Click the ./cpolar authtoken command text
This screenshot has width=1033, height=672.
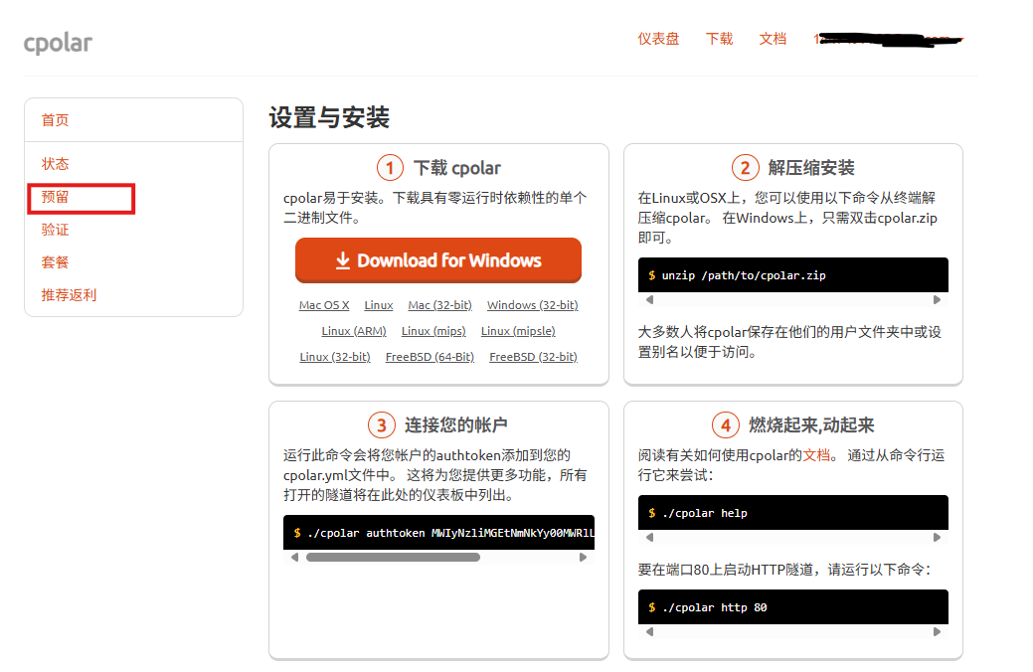tap(450, 533)
